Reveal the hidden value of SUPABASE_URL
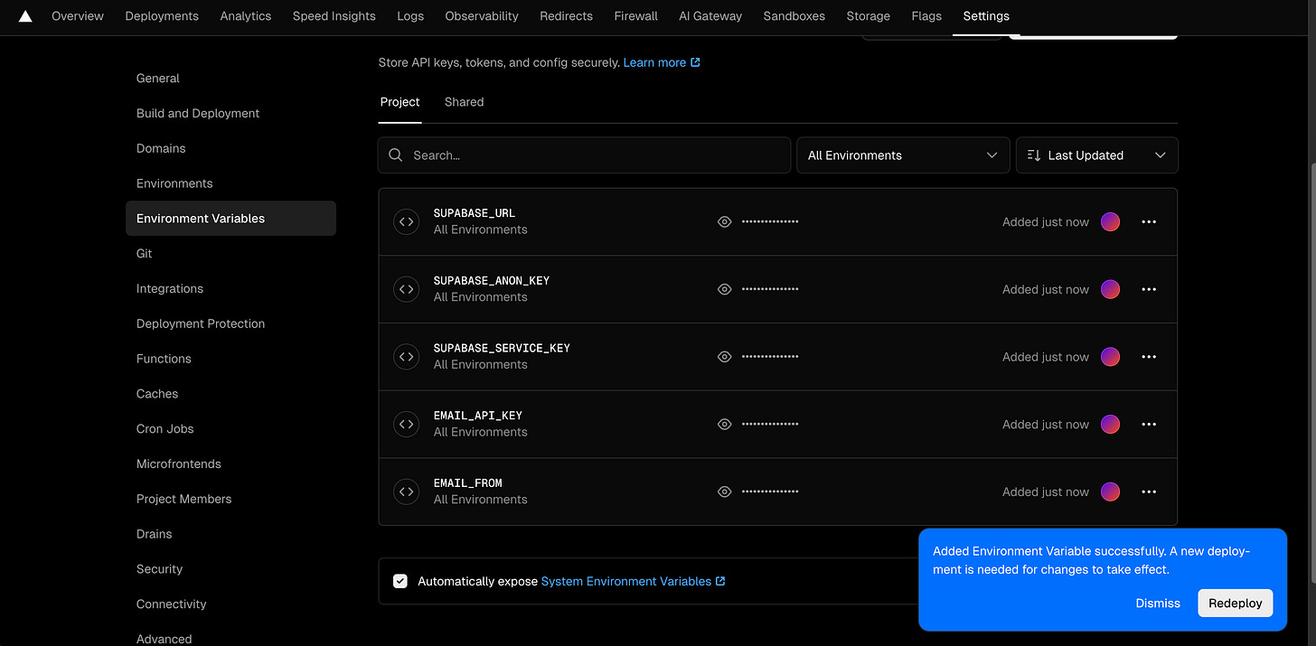 pos(724,221)
